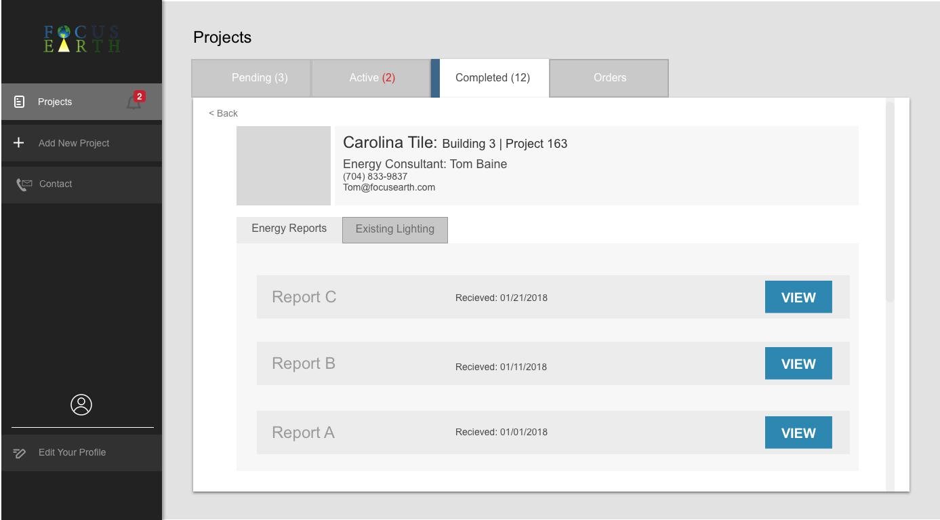
Task: Click the plus icon for Add New Project
Action: point(19,143)
